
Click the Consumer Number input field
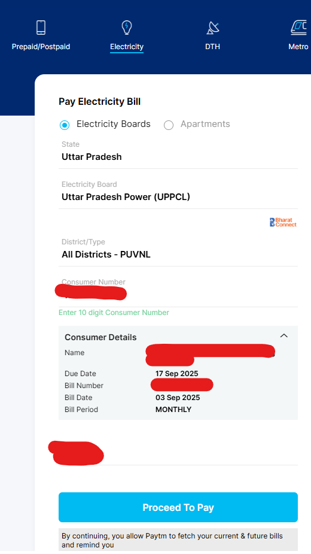(x=178, y=292)
